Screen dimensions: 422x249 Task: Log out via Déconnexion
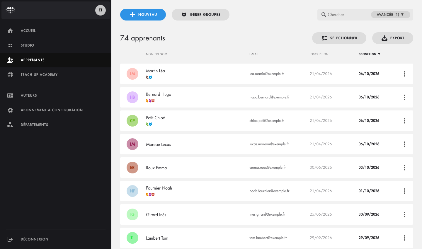click(x=56, y=239)
